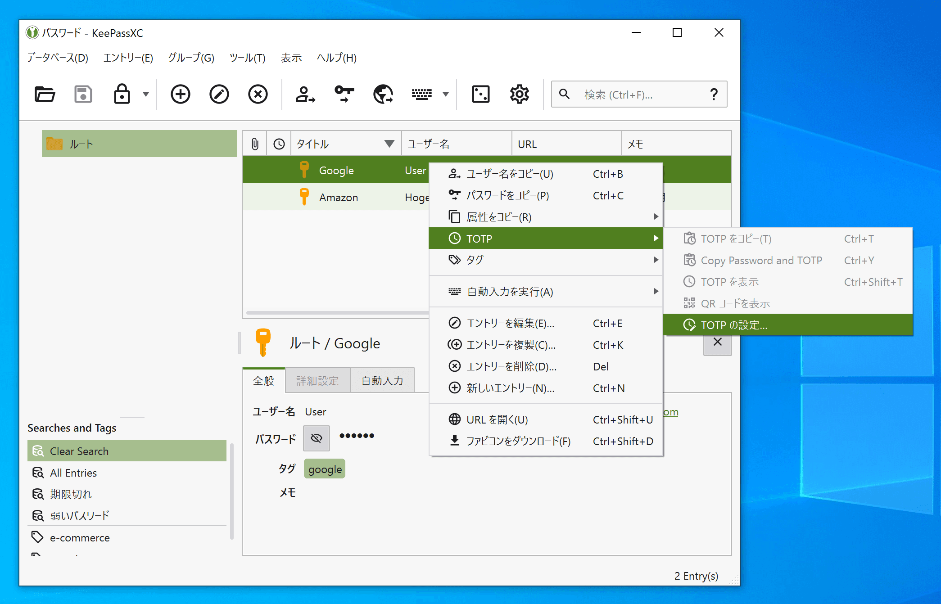This screenshot has height=604, width=941.
Task: Delete entry using the toolbar X-circle icon
Action: pos(258,95)
